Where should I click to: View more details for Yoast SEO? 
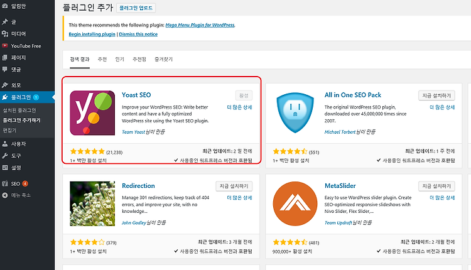pyautogui.click(x=239, y=107)
